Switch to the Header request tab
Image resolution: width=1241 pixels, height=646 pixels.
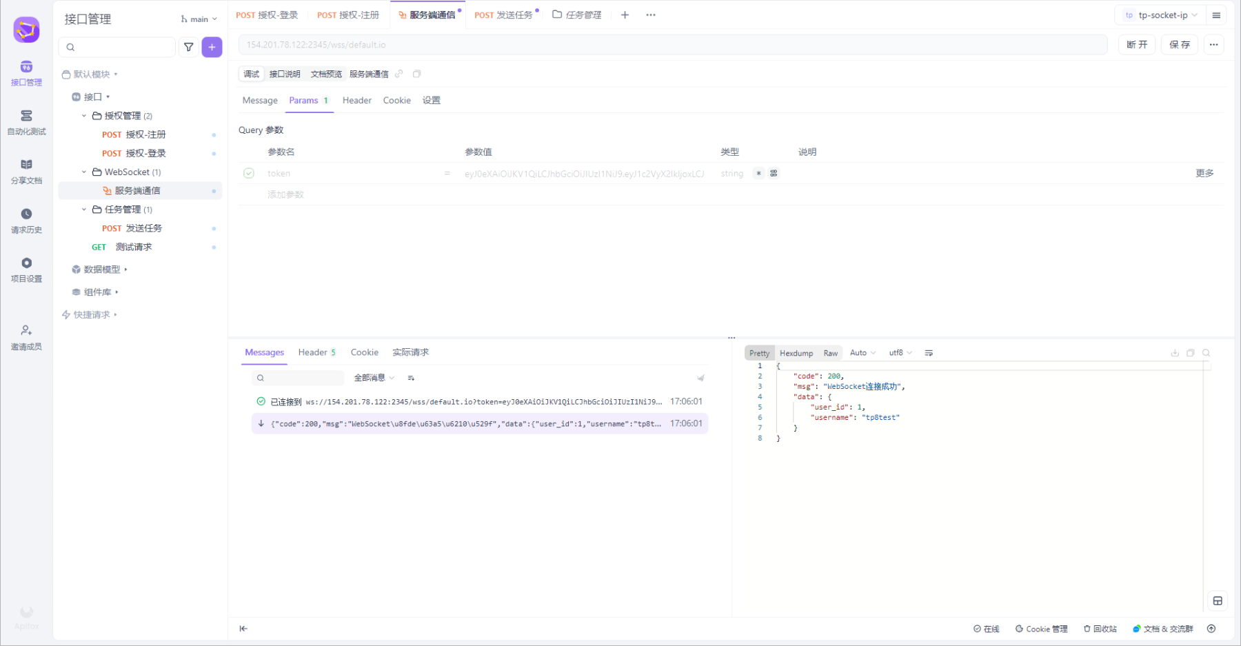click(356, 101)
